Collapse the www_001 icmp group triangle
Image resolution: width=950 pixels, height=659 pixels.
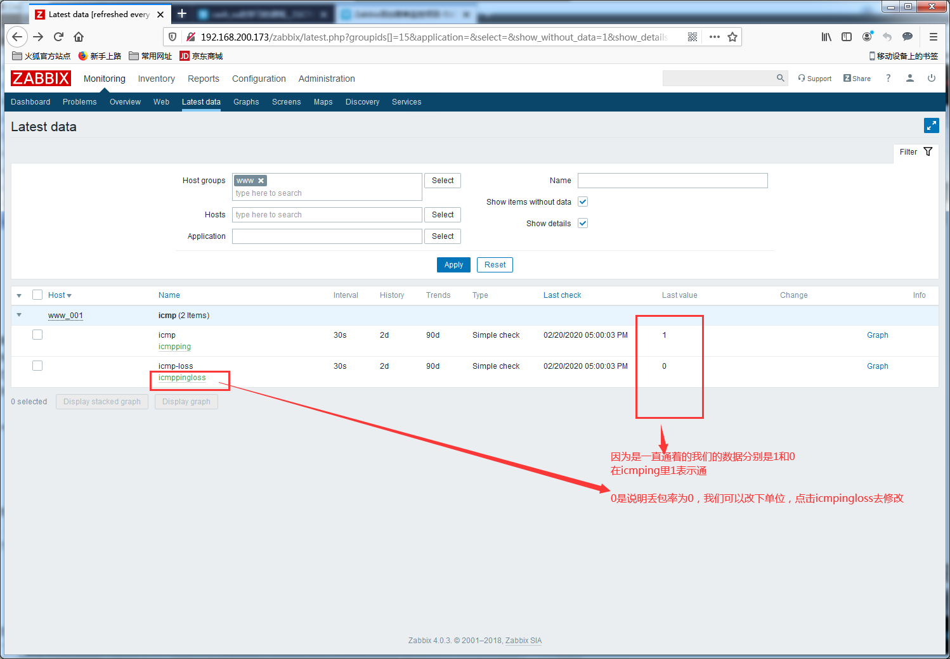click(19, 315)
